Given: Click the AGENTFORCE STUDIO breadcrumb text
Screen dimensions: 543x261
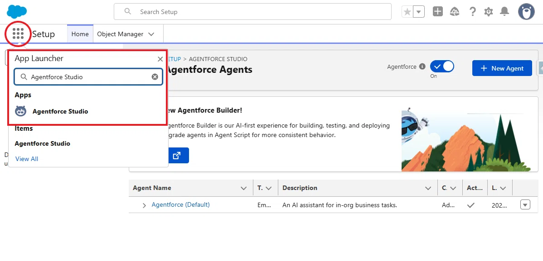Looking at the screenshot, I should point(218,59).
